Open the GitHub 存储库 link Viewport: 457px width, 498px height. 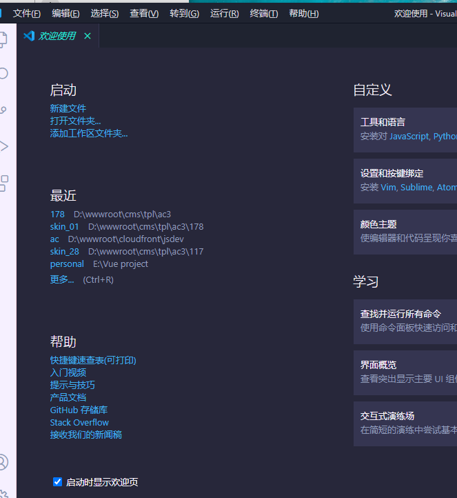(79, 410)
